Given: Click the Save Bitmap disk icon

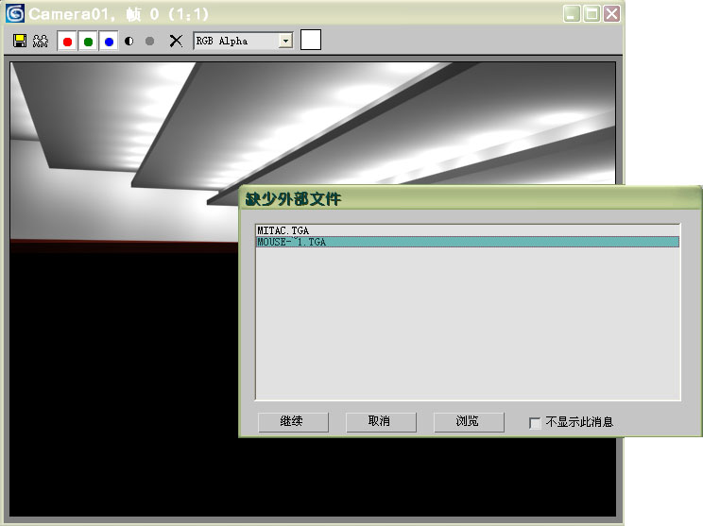Looking at the screenshot, I should click(19, 41).
